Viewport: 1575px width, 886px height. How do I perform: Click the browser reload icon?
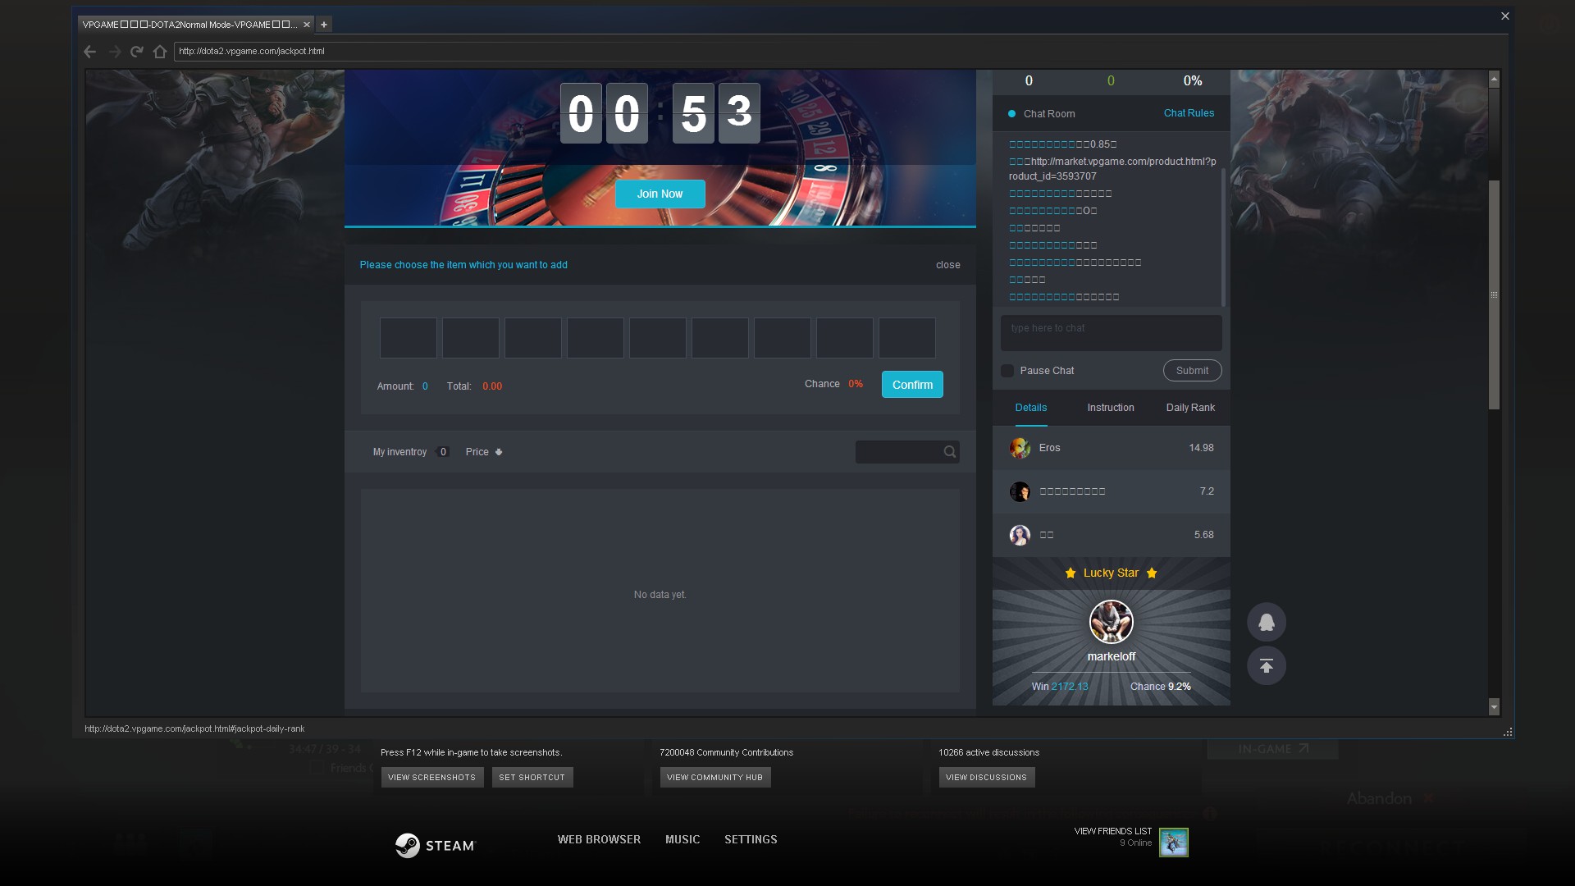point(137,52)
